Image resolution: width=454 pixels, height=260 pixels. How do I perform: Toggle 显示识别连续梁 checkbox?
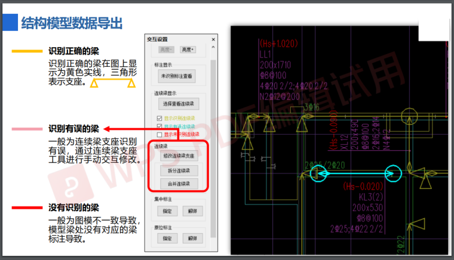pyautogui.click(x=159, y=118)
